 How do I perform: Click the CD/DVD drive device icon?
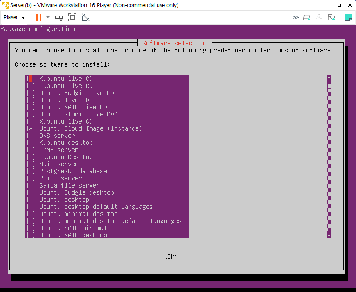point(319,17)
